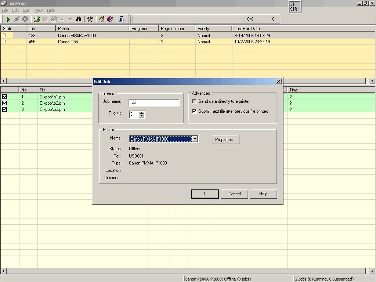Screen dimensions: 376x282
Task: Click the home page house icon
Action: click(x=101, y=19)
